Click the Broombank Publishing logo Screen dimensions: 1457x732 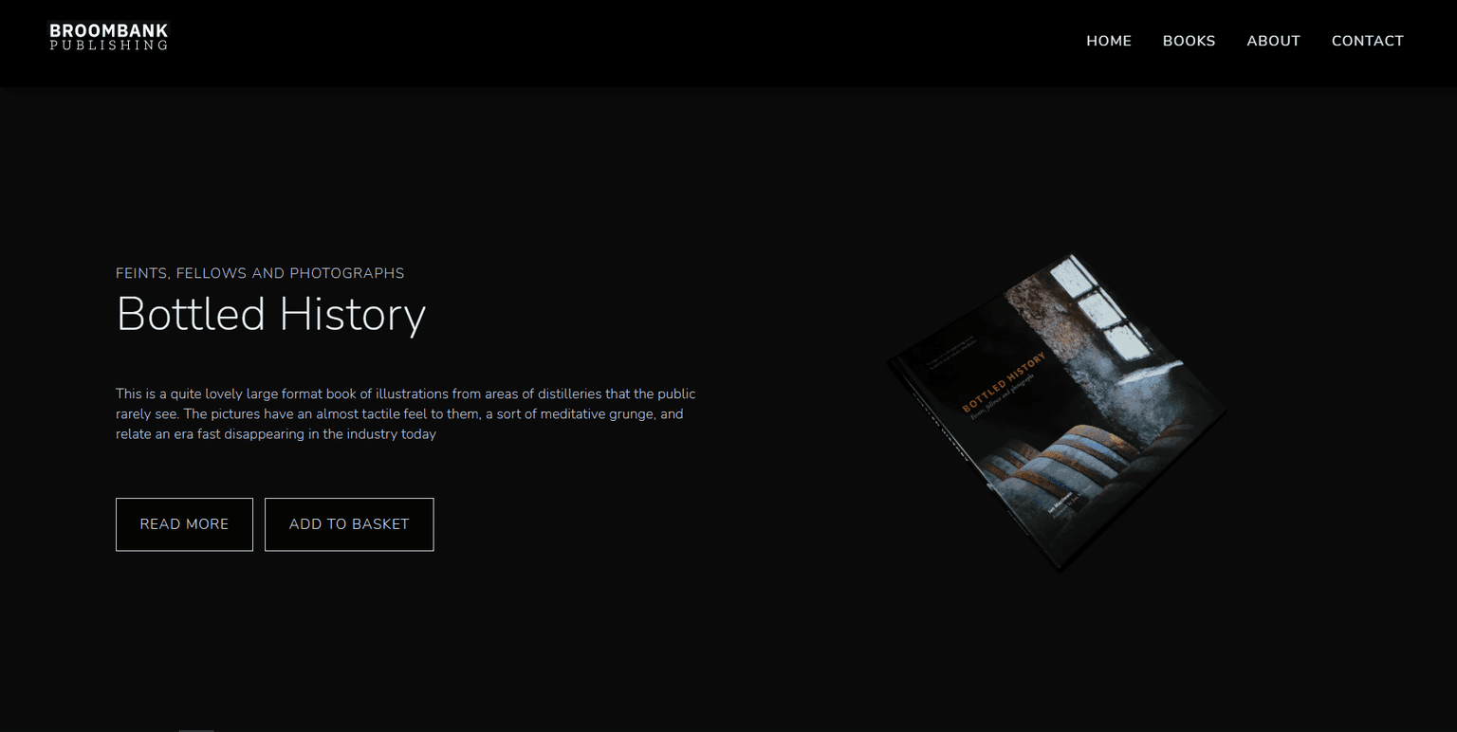[108, 38]
